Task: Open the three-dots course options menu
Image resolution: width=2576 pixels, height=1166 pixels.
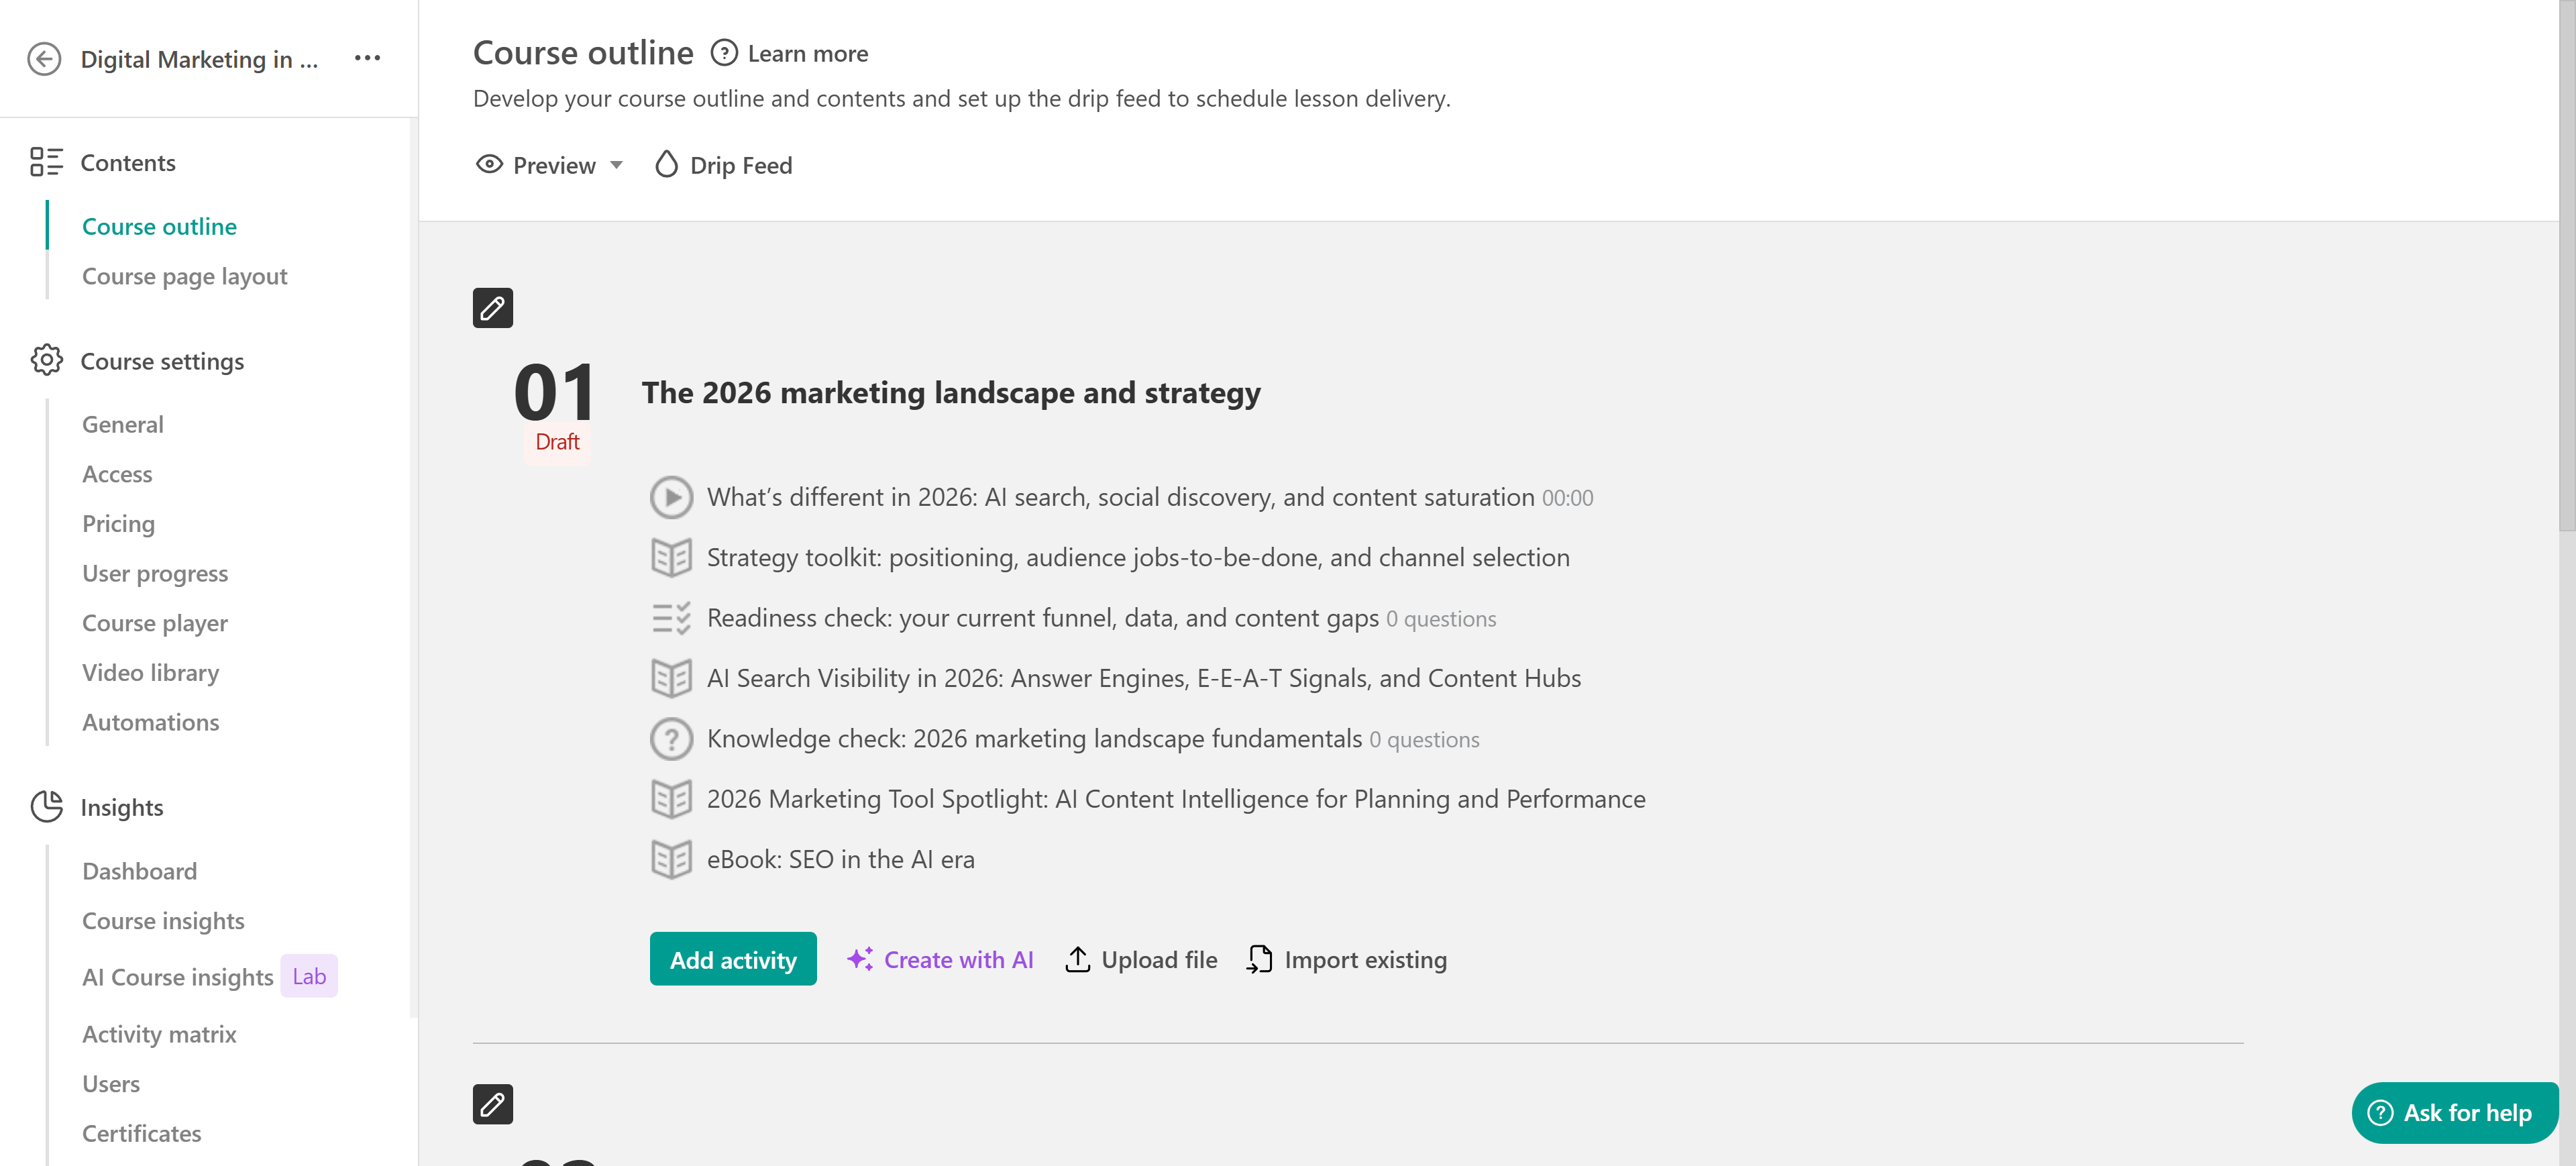Action: pyautogui.click(x=367, y=58)
